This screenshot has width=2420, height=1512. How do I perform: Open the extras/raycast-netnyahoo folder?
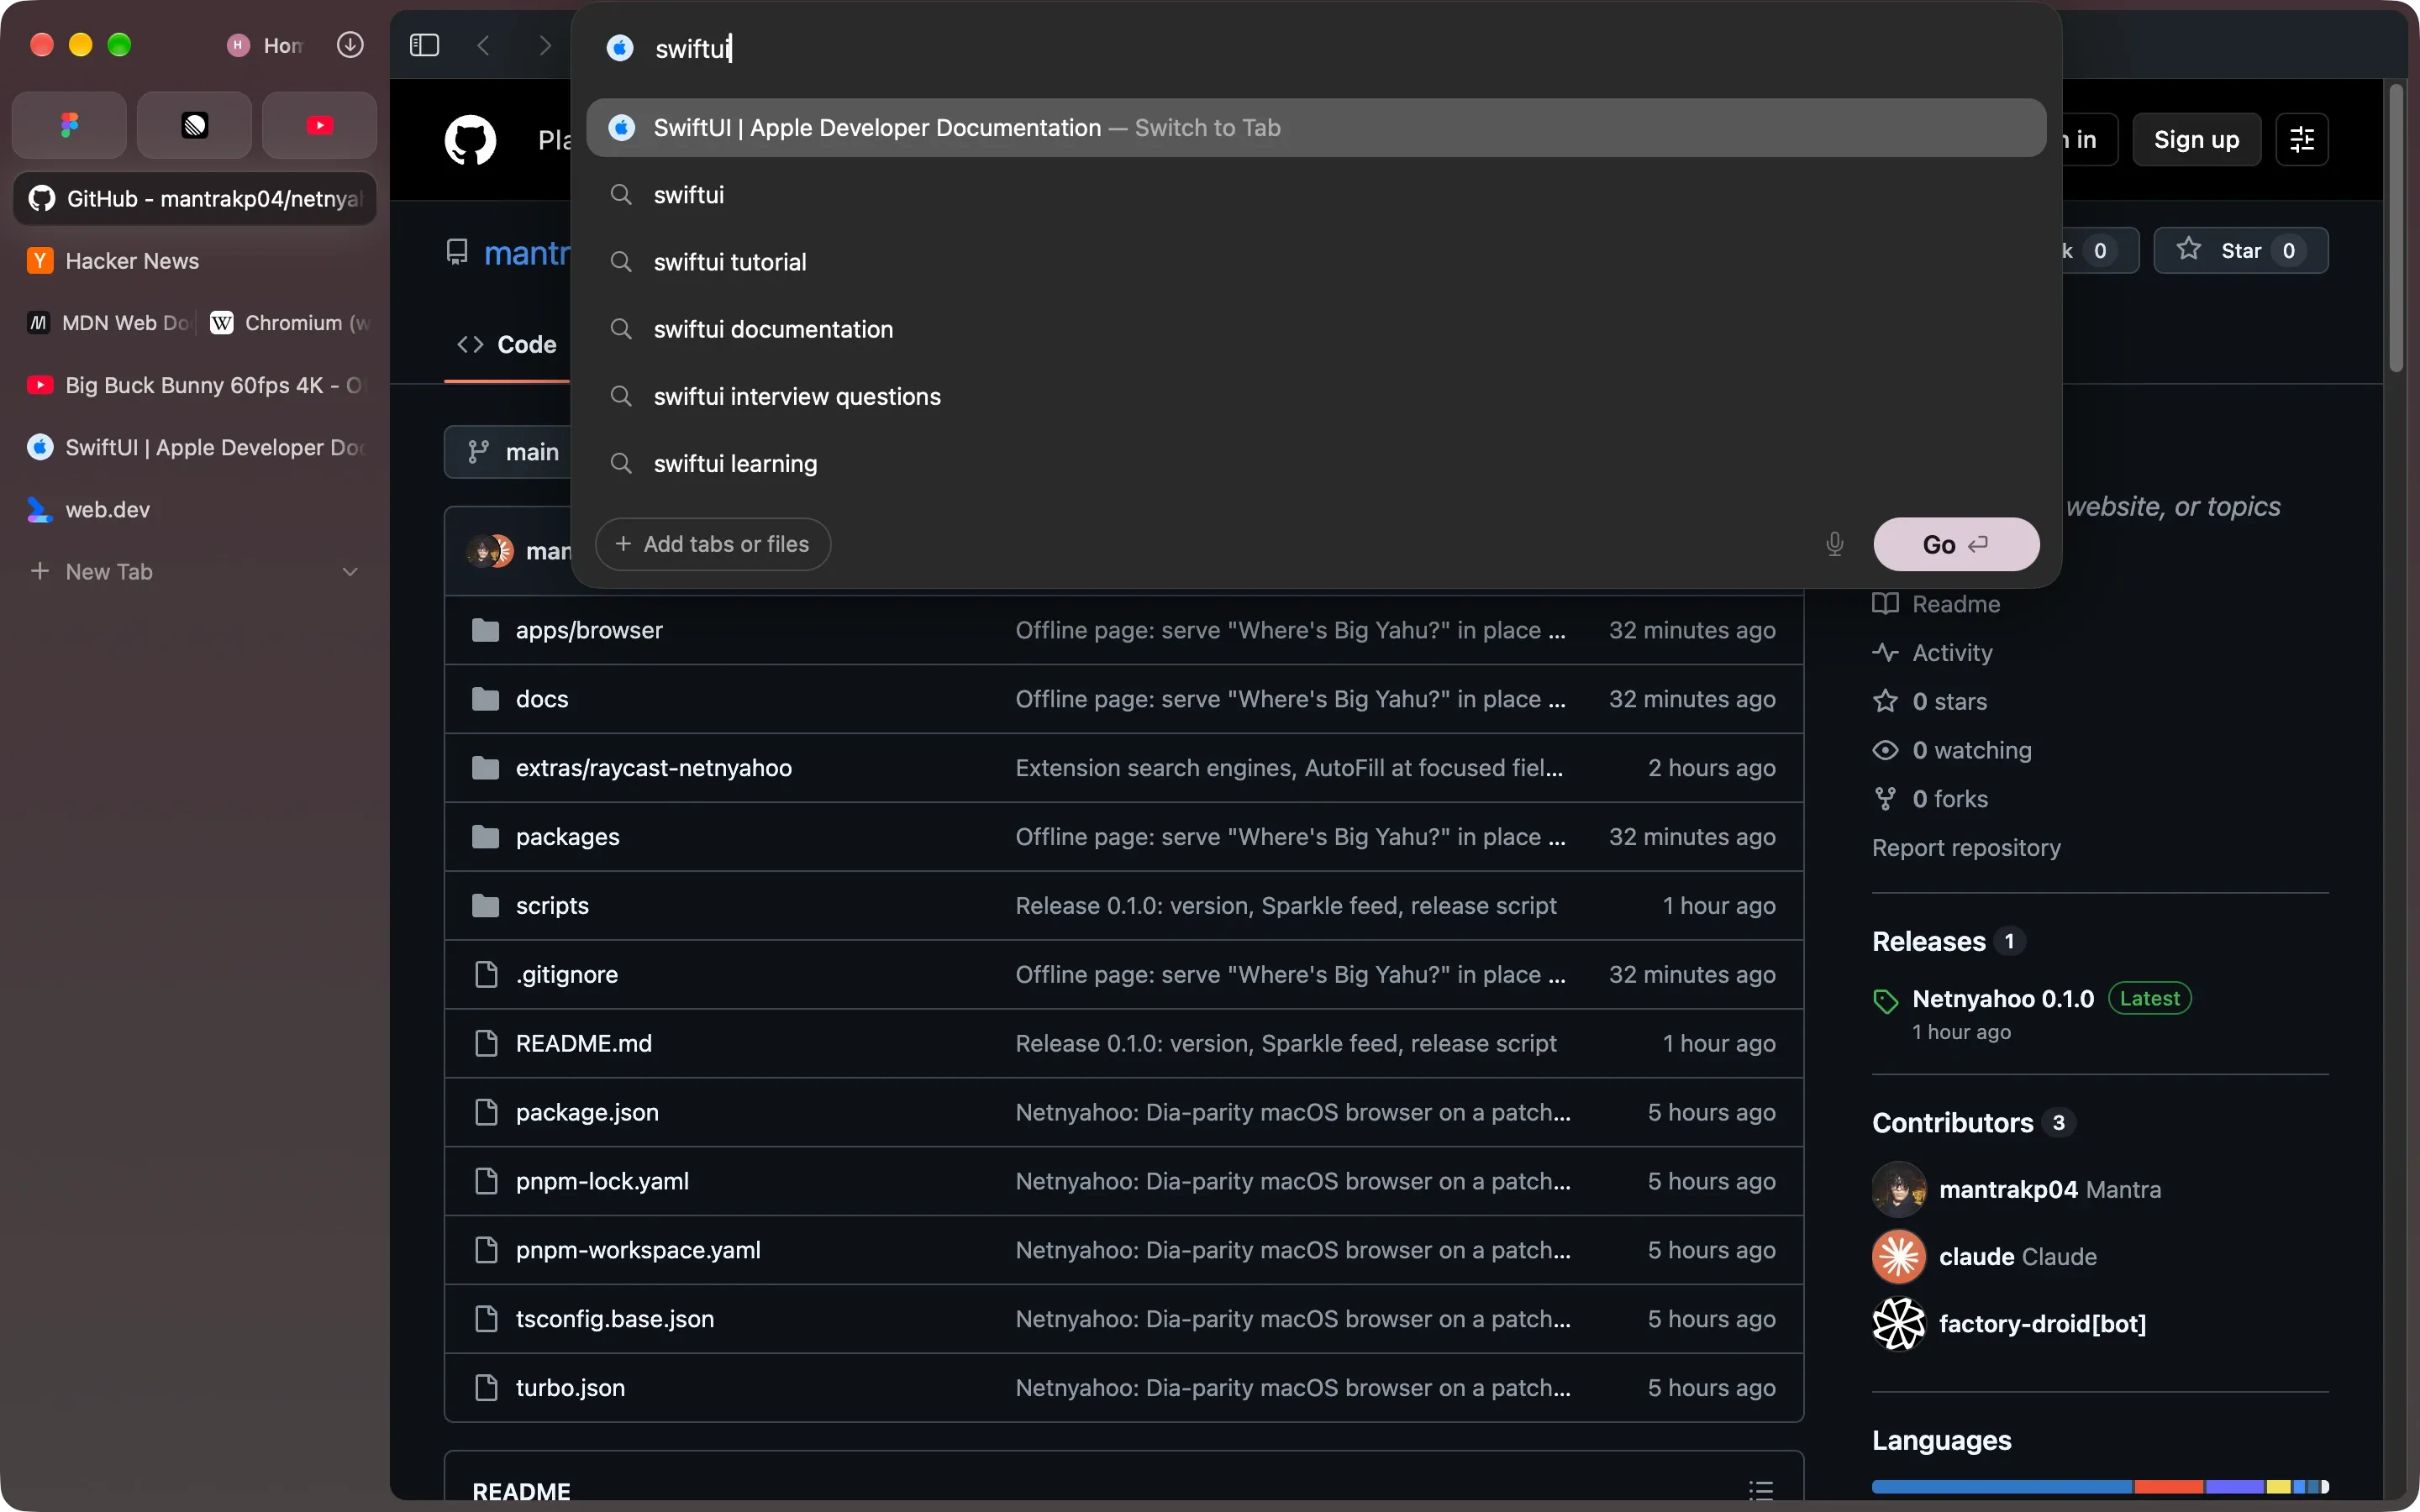(654, 768)
